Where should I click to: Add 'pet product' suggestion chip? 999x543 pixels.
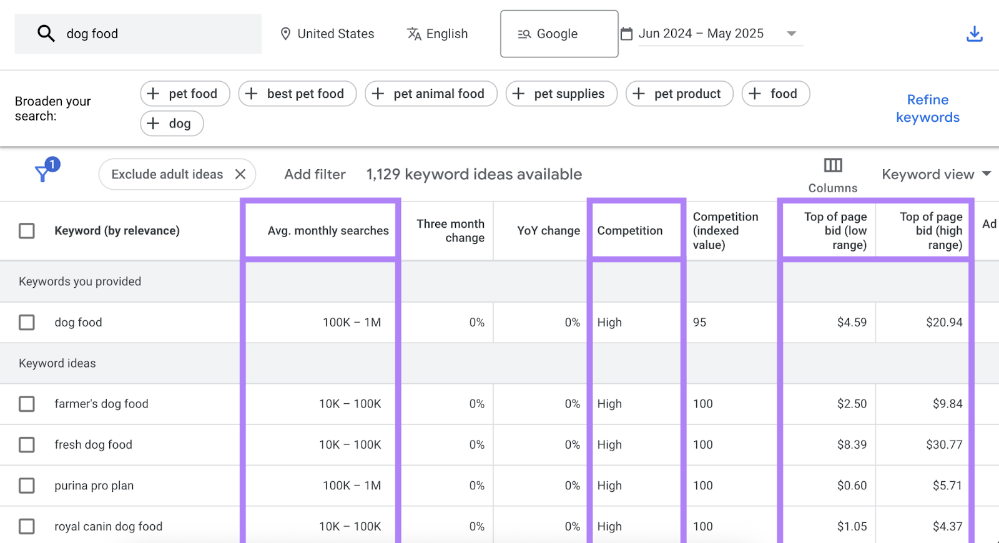[x=679, y=94]
